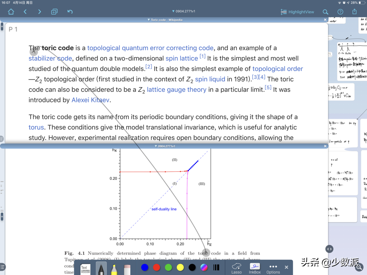The width and height of the screenshot is (367, 275).
Task: Open the help question mark icon
Action: click(x=340, y=12)
